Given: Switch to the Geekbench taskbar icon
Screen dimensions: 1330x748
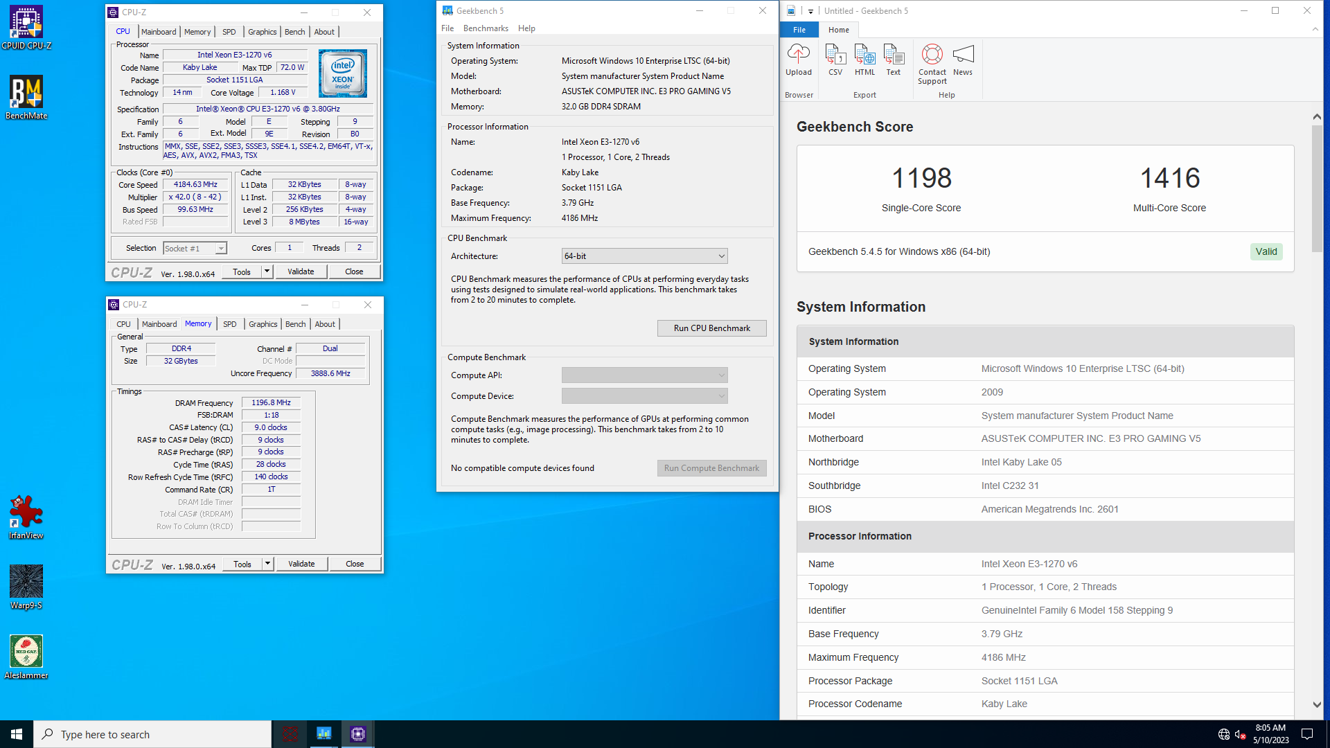Looking at the screenshot, I should [x=324, y=734].
